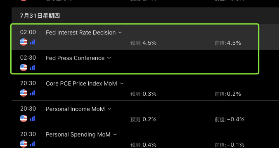Click US flag icon for Fed Interest Rate Decision
279x148 pixels.
pyautogui.click(x=24, y=42)
